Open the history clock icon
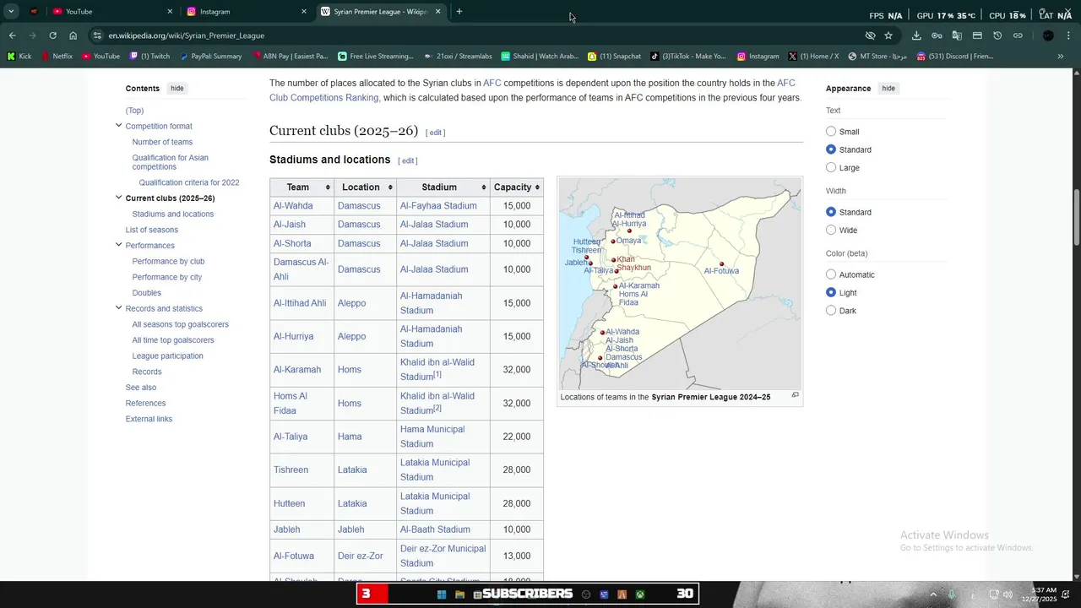This screenshot has height=608, width=1081. pos(997,35)
